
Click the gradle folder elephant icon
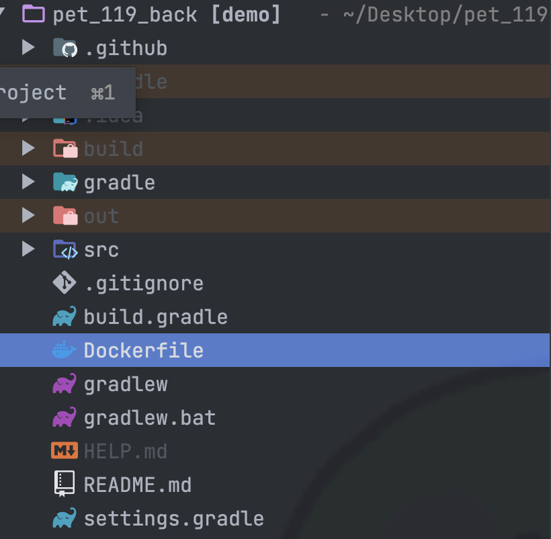pos(65,182)
